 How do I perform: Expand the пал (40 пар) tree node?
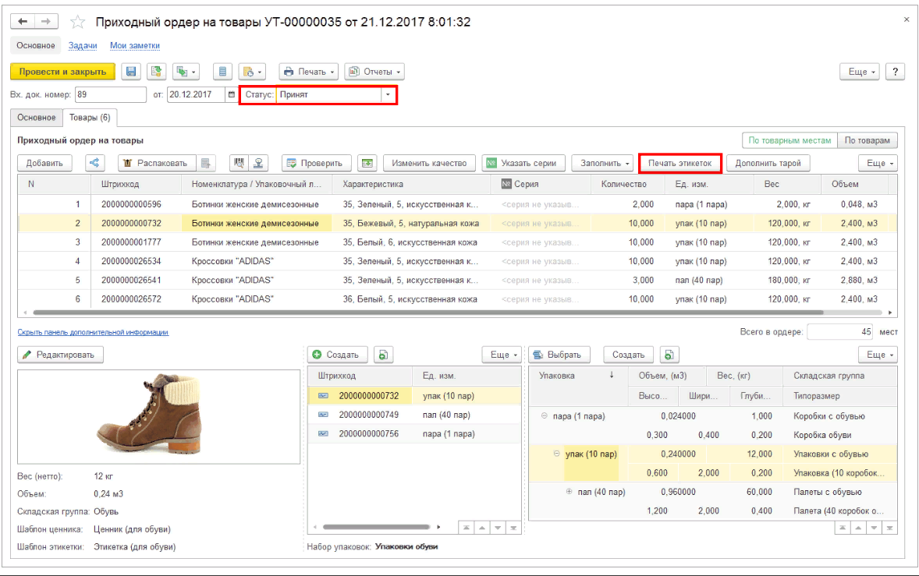(569, 492)
